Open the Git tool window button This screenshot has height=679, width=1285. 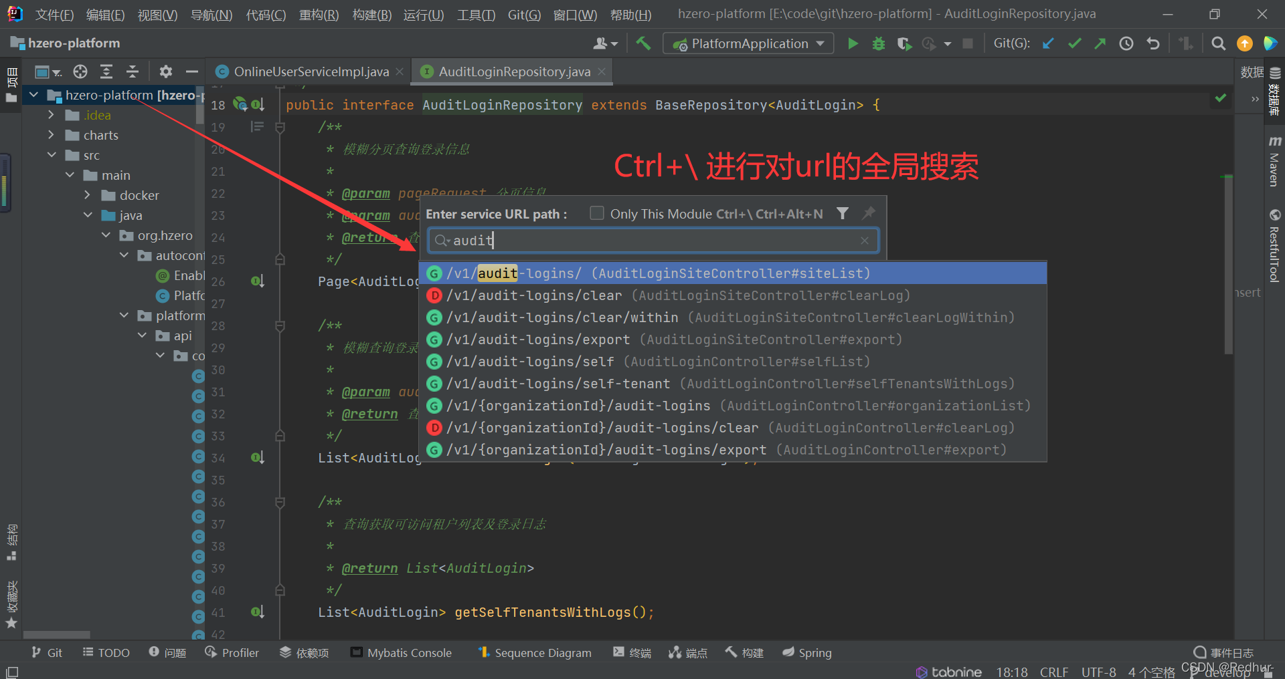coord(47,652)
